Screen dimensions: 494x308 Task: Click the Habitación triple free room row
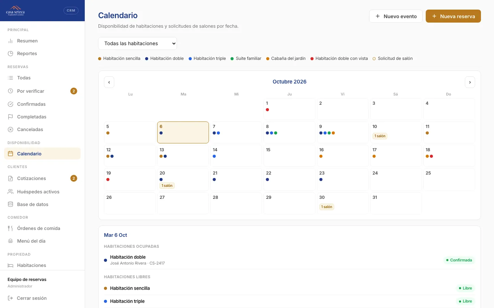coord(289,301)
